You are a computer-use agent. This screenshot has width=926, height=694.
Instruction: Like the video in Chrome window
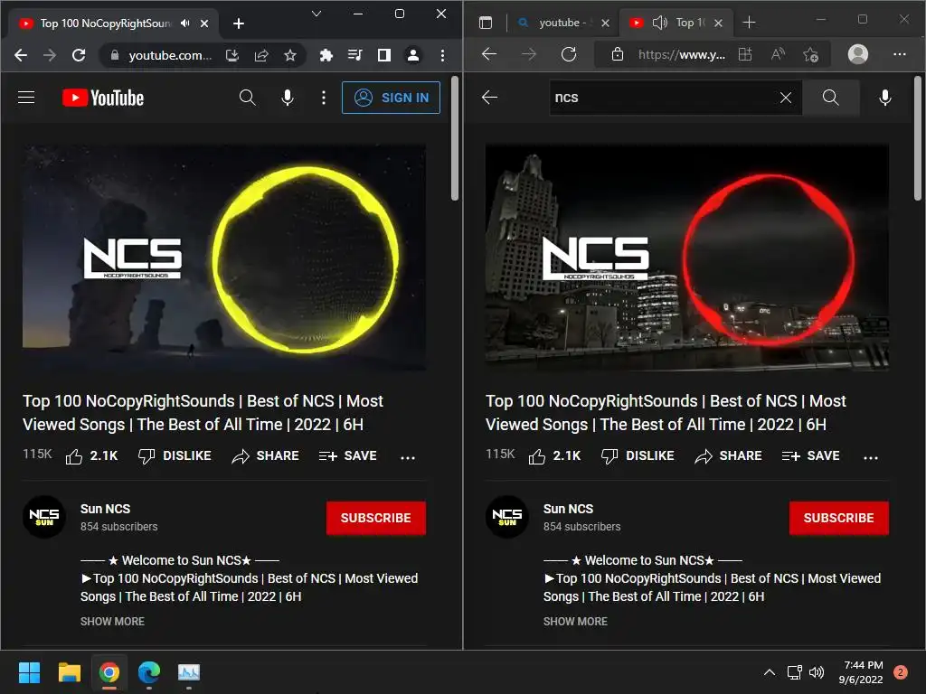pos(91,456)
